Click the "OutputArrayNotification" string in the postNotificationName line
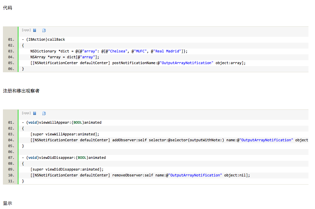 click(x=186, y=63)
